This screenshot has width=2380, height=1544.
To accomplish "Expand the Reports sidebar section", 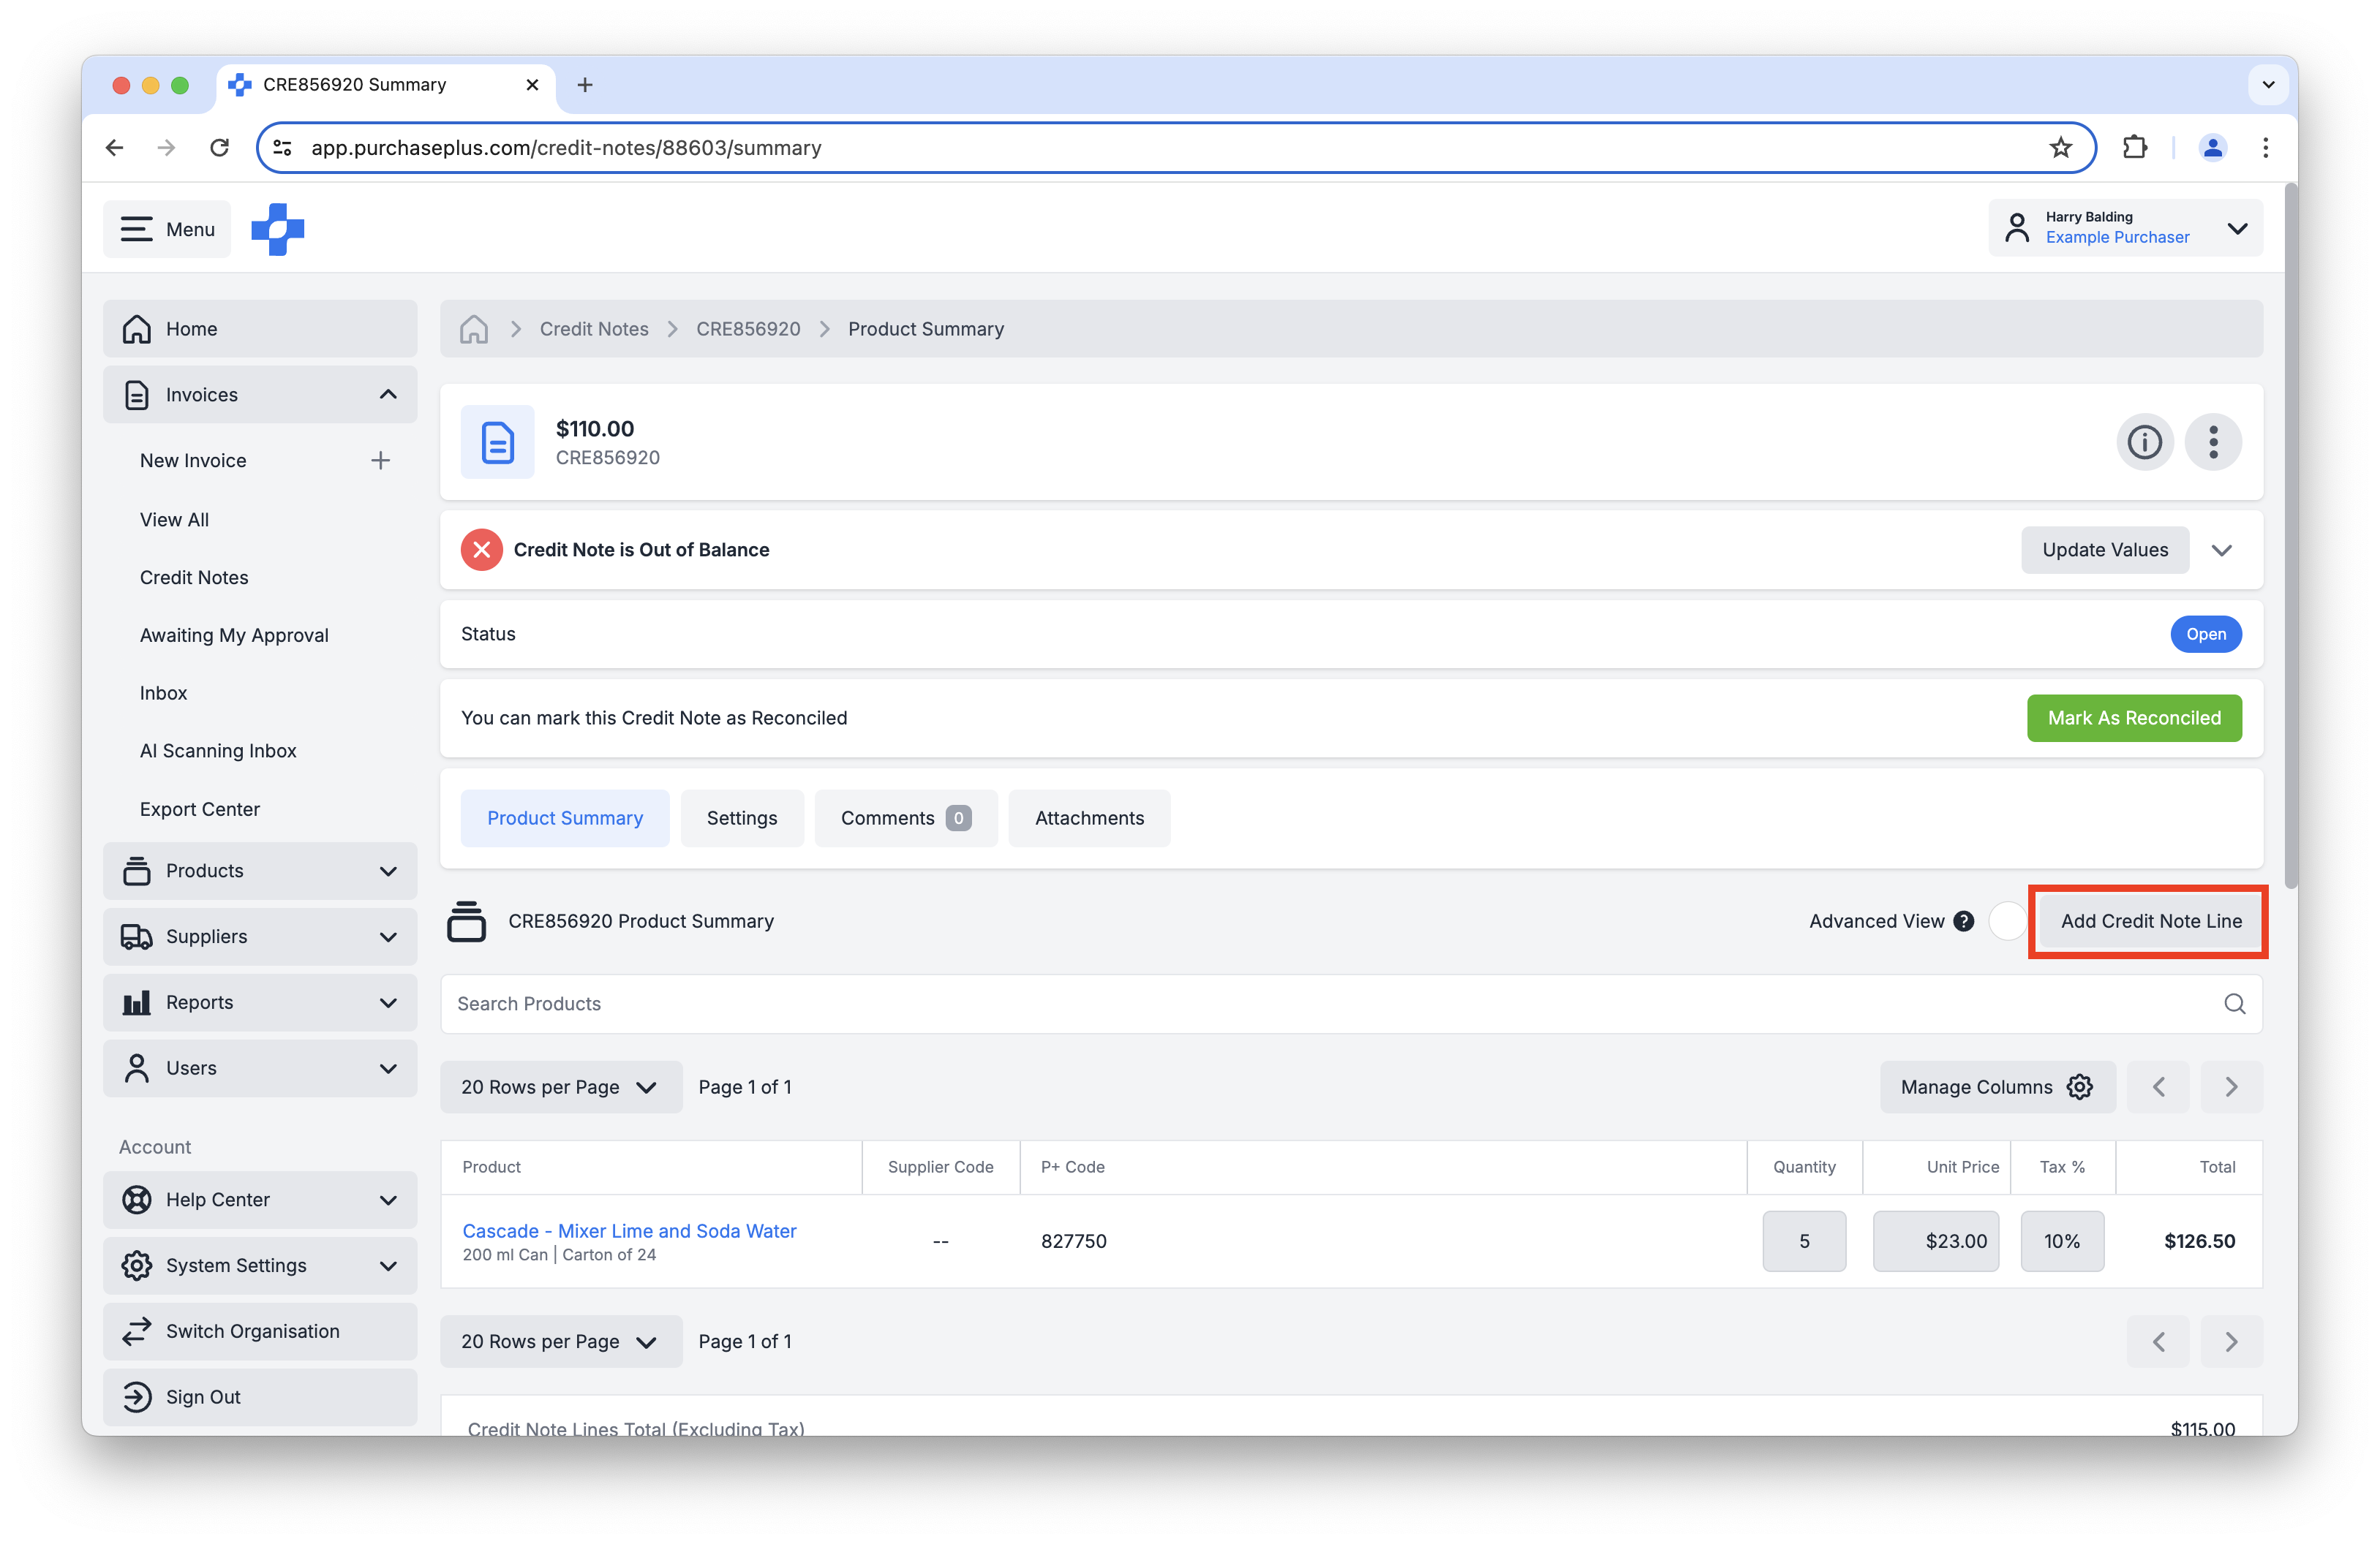I will [x=260, y=1002].
